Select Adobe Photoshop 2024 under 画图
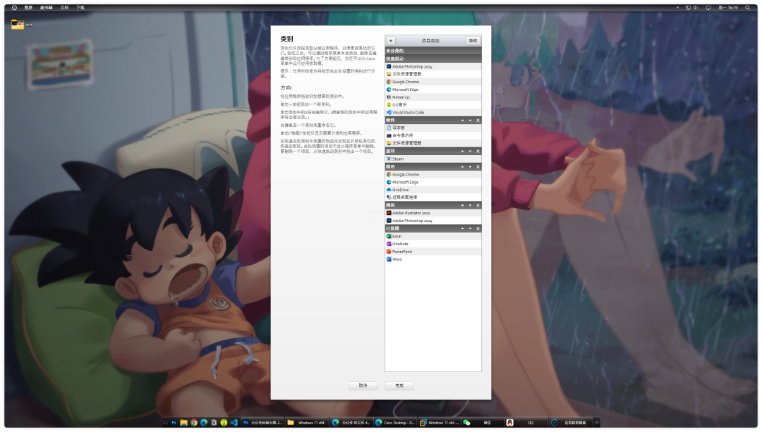This screenshot has height=432, width=762. tap(433, 221)
